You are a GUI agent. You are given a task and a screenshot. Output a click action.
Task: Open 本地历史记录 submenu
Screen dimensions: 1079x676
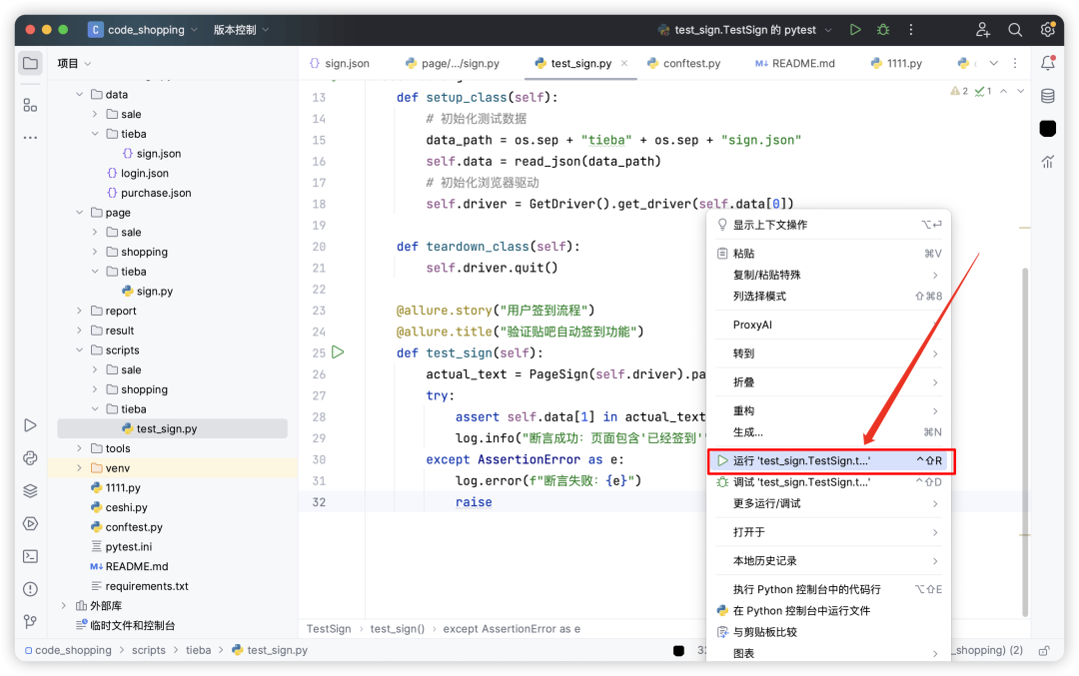tap(831, 561)
